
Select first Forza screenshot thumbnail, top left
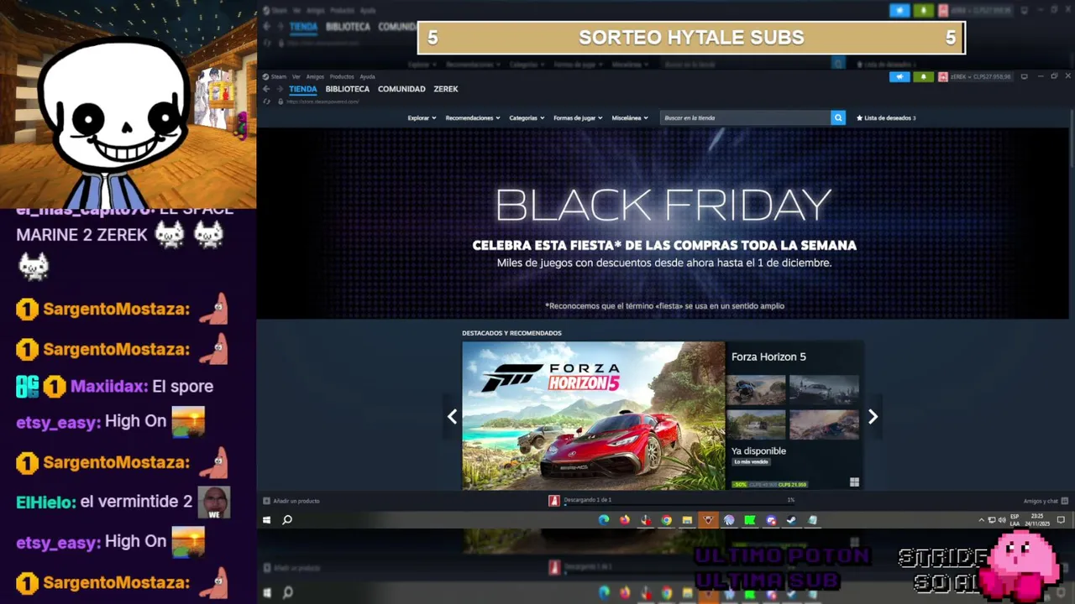(757, 390)
